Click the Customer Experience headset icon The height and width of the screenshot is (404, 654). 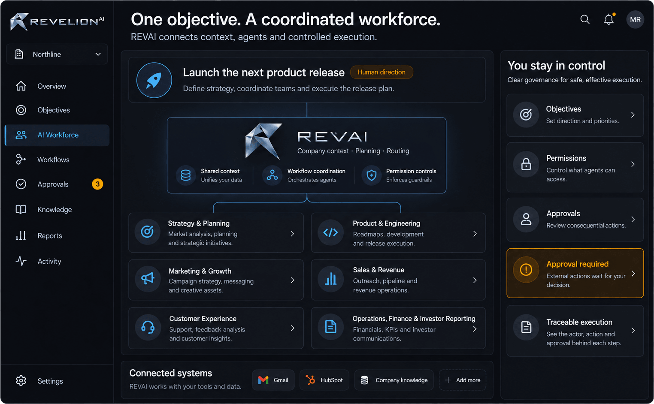148,327
